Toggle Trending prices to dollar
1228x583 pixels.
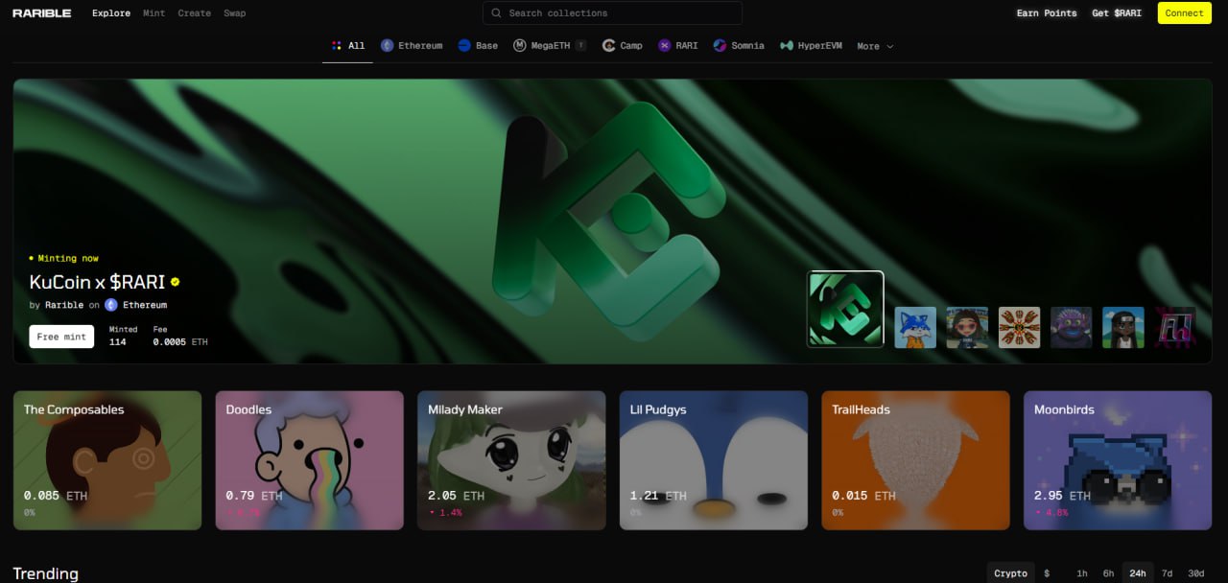(1047, 573)
